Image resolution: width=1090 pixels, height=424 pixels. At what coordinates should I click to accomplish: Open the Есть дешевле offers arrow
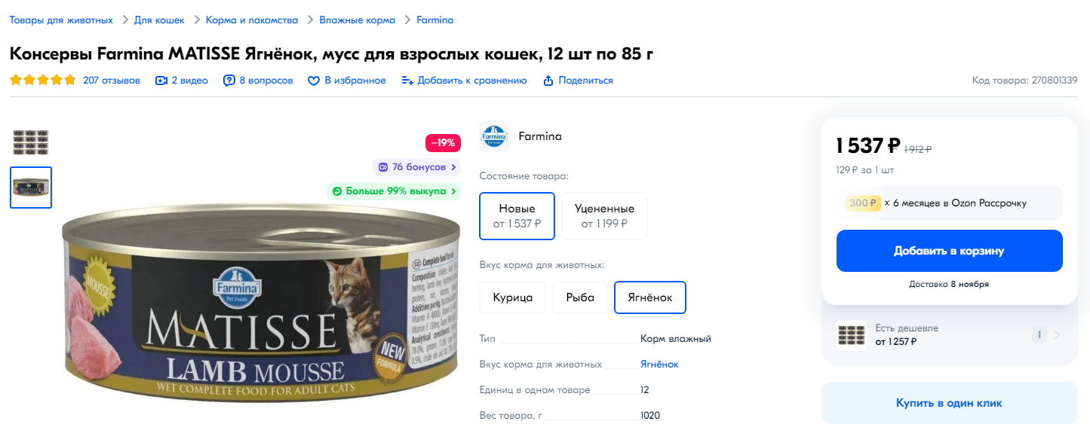(1056, 335)
